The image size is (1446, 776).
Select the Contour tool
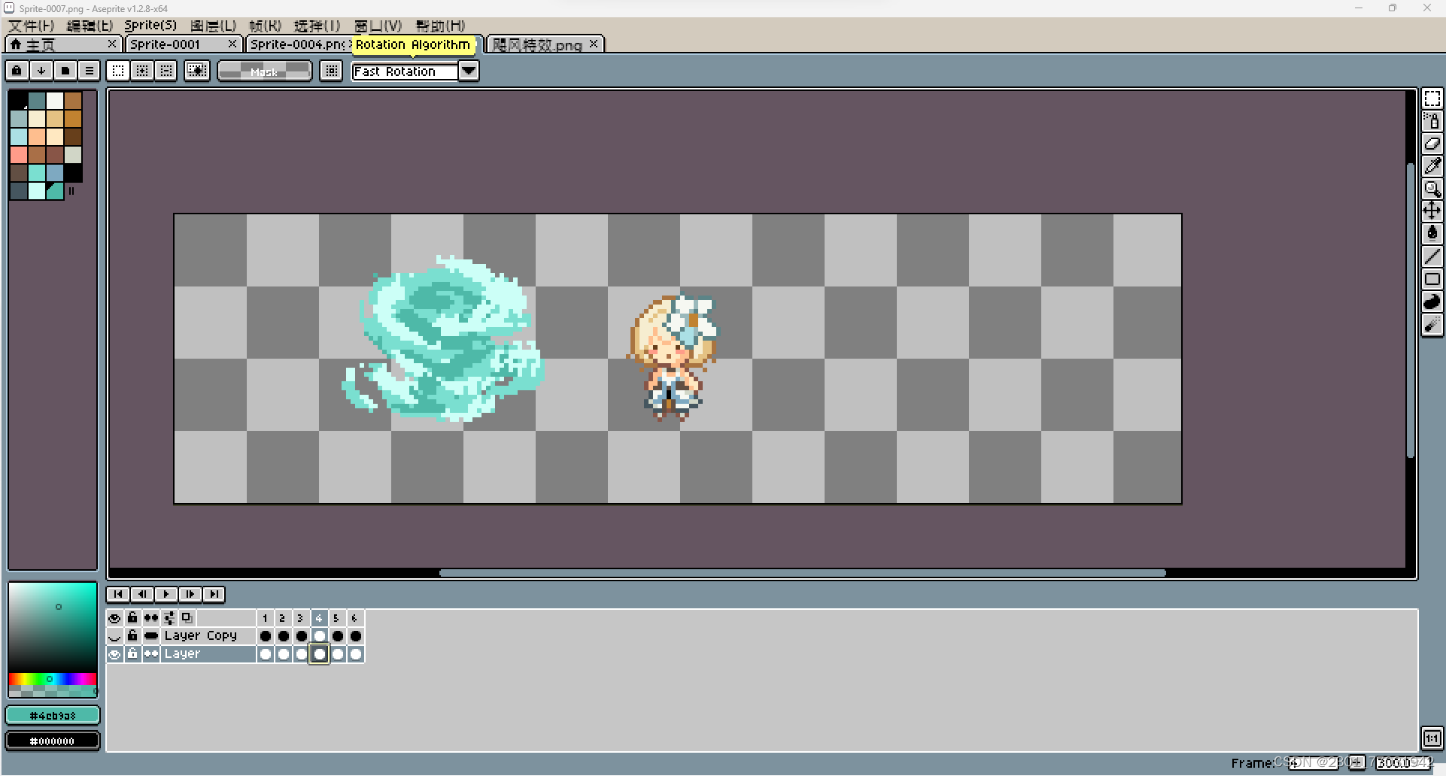click(1432, 302)
